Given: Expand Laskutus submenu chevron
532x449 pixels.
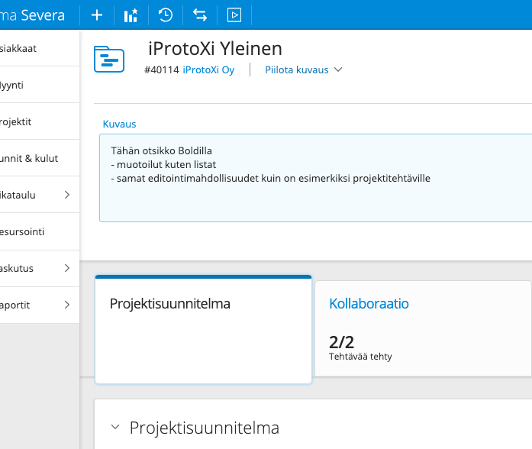Looking at the screenshot, I should click(x=67, y=268).
